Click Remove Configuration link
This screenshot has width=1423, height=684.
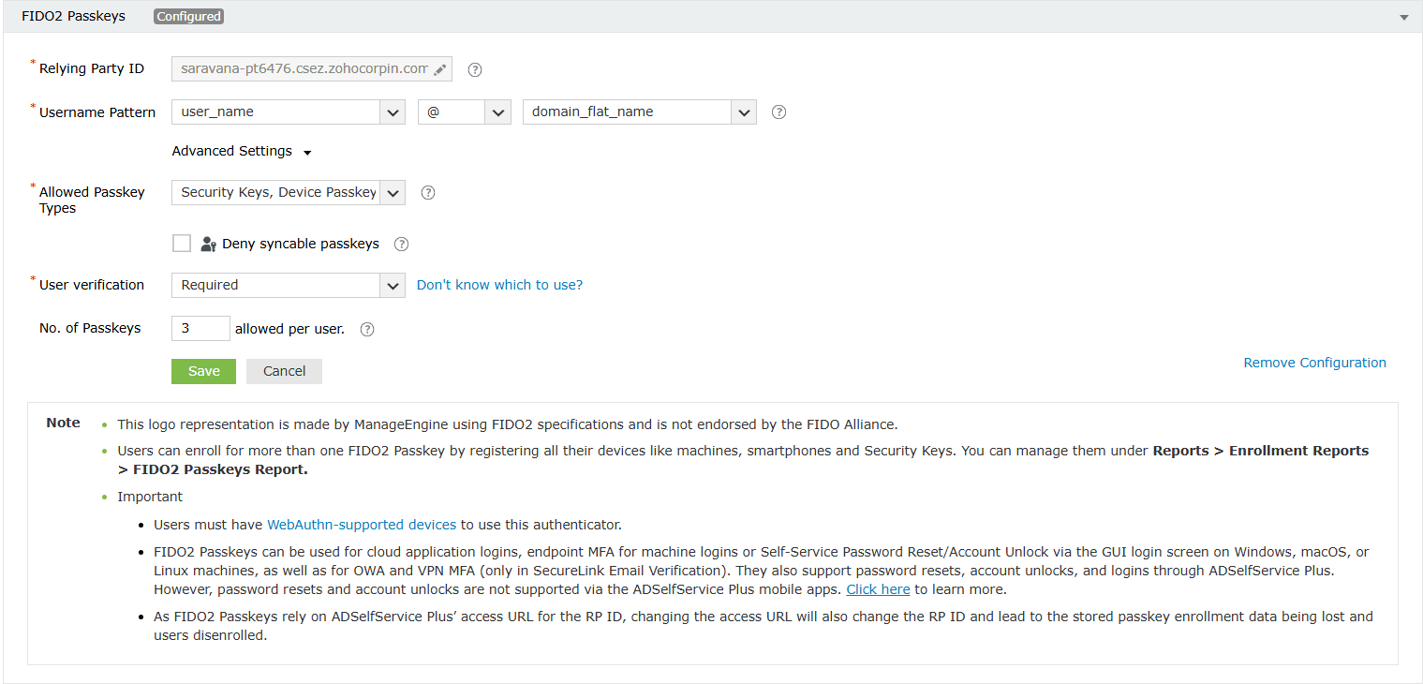coord(1314,363)
